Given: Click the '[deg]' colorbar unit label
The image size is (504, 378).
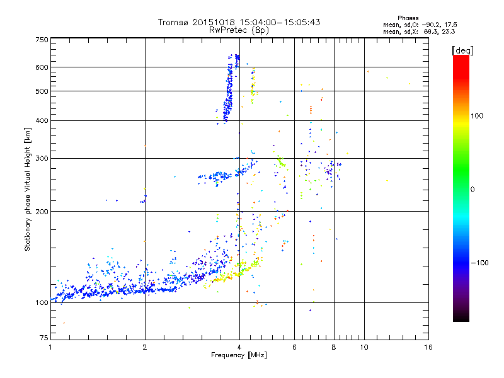Looking at the screenshot, I should (x=462, y=50).
